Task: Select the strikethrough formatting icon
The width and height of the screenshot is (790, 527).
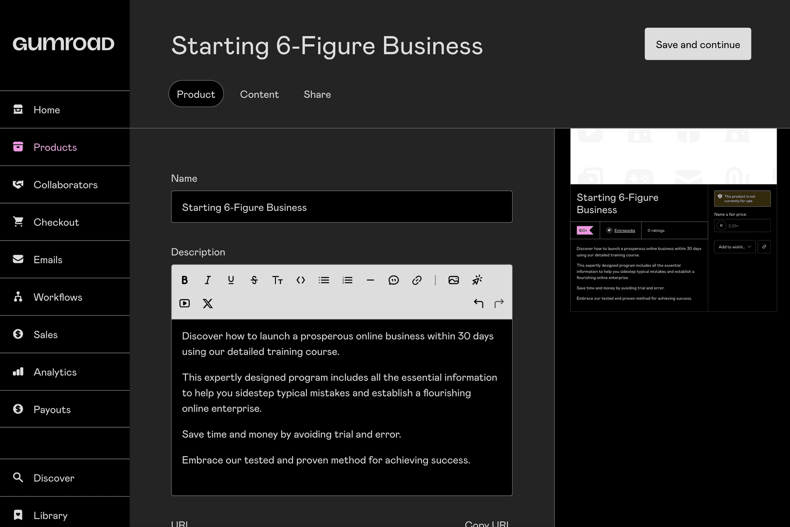Action: point(254,280)
